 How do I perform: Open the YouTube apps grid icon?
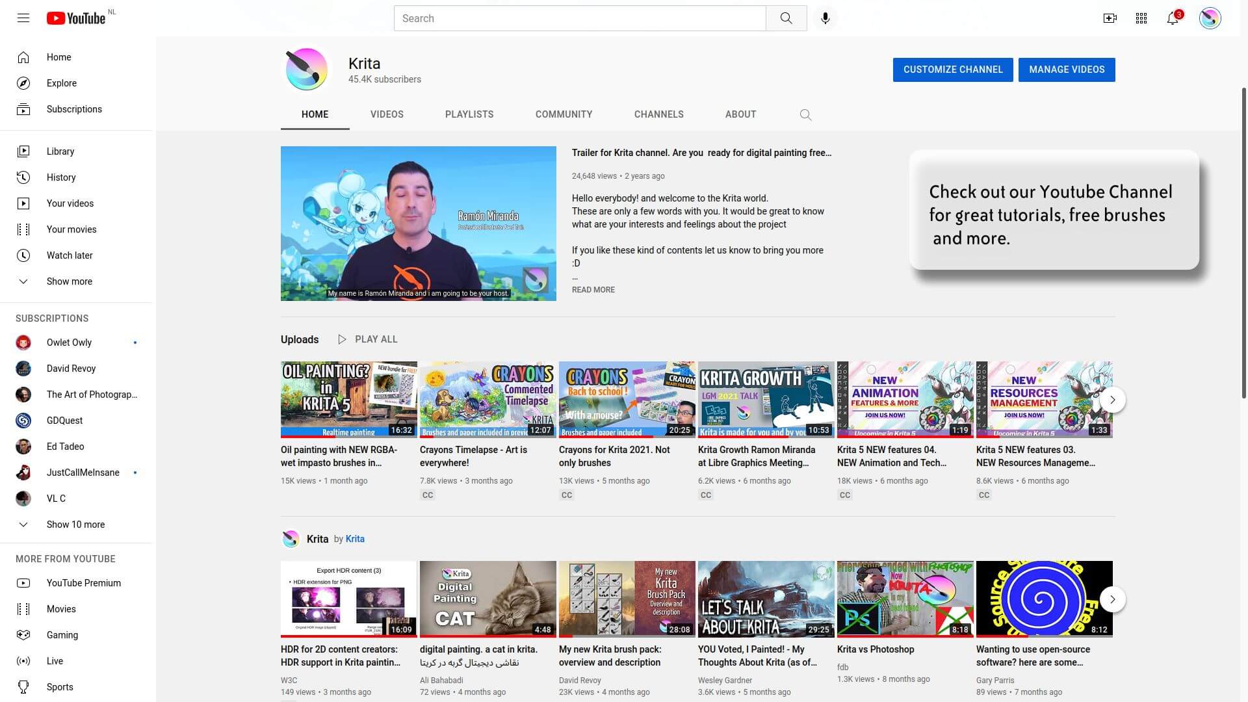pyautogui.click(x=1141, y=18)
